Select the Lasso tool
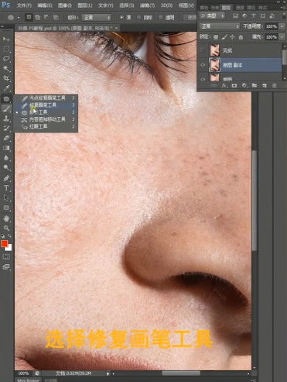 [6, 59]
